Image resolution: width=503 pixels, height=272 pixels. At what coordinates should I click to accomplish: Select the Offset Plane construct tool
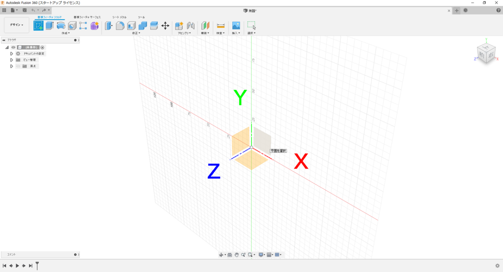click(205, 26)
